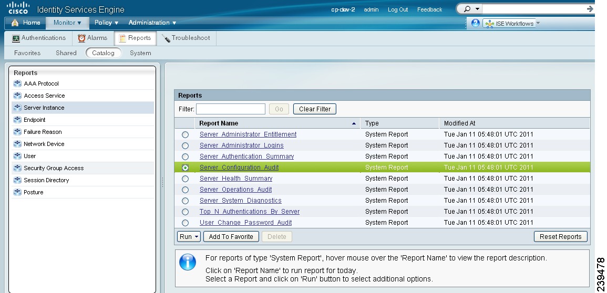
Task: Open the Top_N_Authentications_By_Server report link
Action: tap(249, 212)
